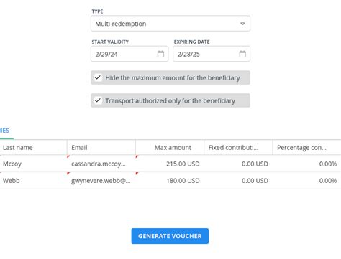Toggle Hide the maximum amount checkbox
Viewport: 341px width, 259px height.
[98, 77]
